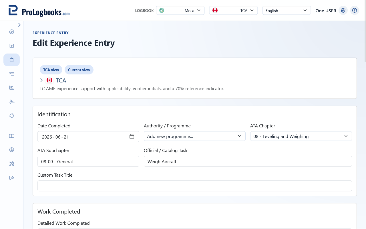Click the Date Completed field
The image size is (366, 229).
coord(88,137)
